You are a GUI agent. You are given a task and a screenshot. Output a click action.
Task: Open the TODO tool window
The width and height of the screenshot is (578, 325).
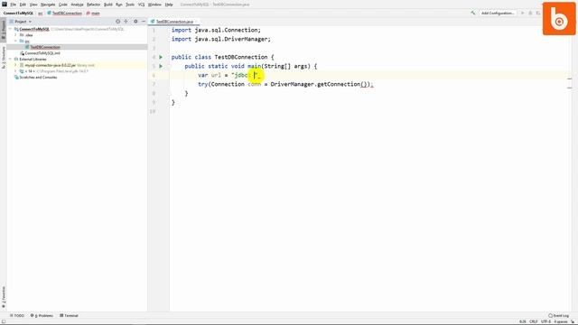point(17,316)
